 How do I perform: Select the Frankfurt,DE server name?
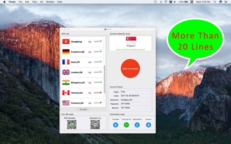point(78,52)
